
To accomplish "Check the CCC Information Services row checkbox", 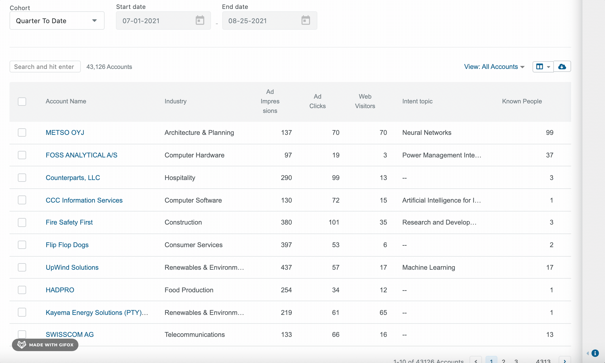I will pos(22,200).
